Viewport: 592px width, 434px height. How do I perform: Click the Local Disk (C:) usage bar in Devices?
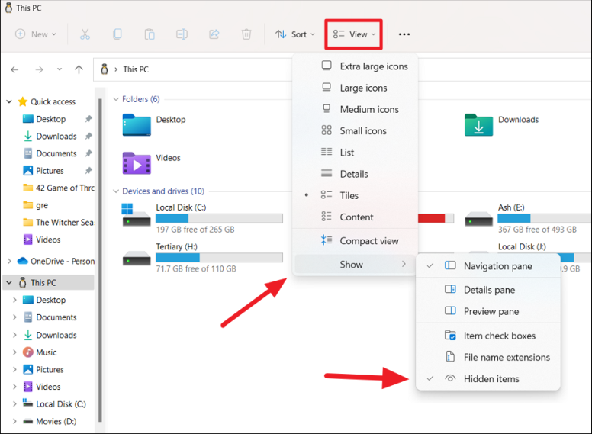click(219, 218)
